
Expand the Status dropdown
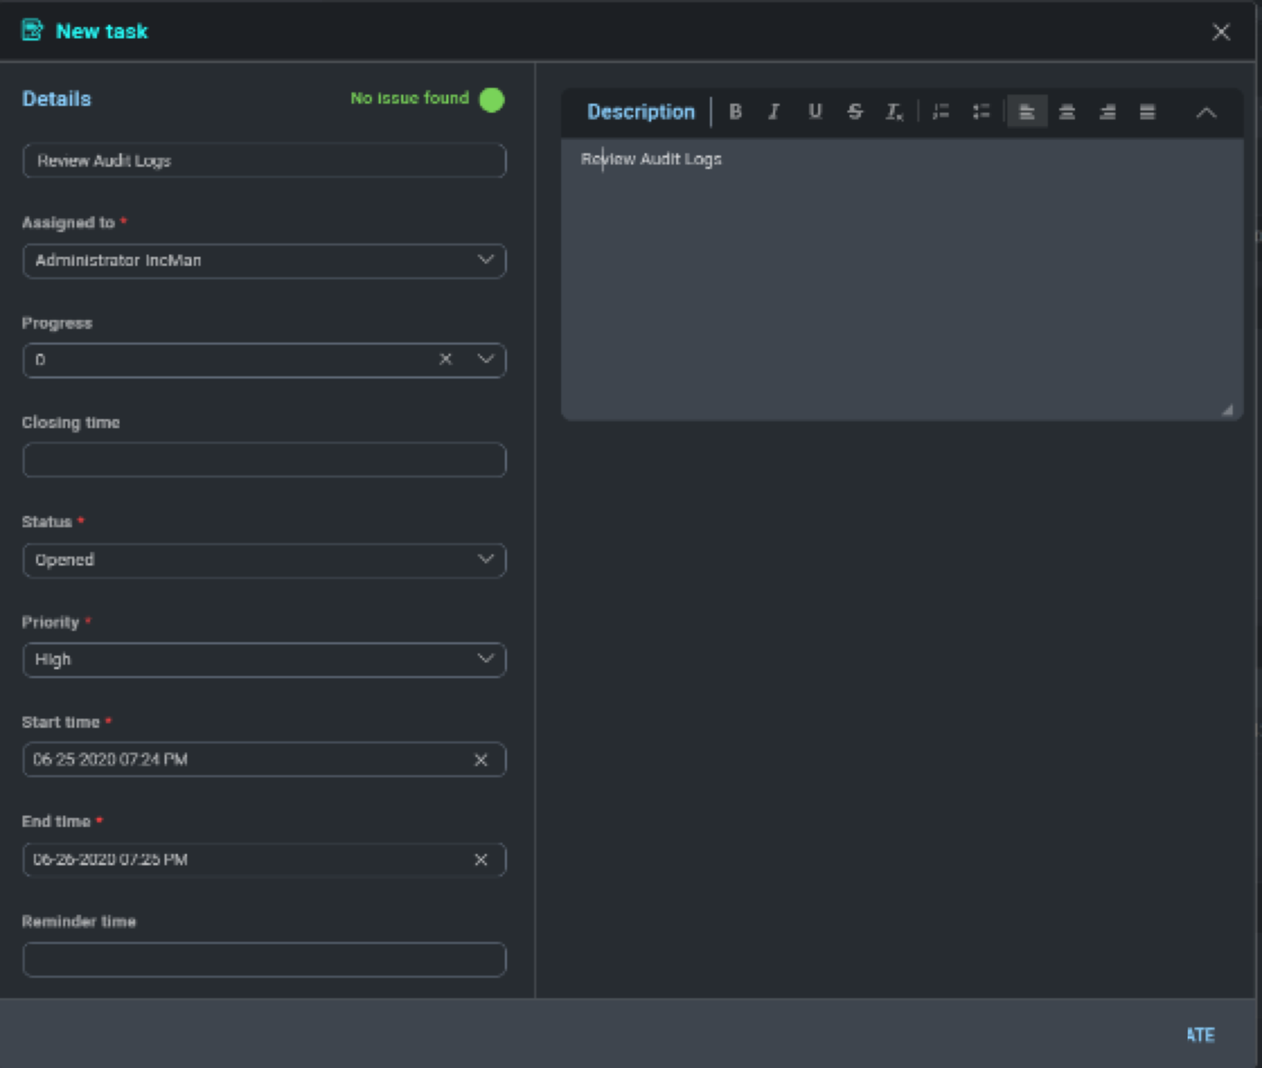pyautogui.click(x=485, y=560)
